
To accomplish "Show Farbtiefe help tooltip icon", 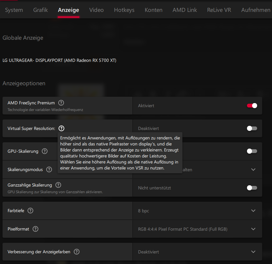I will click(30, 211).
